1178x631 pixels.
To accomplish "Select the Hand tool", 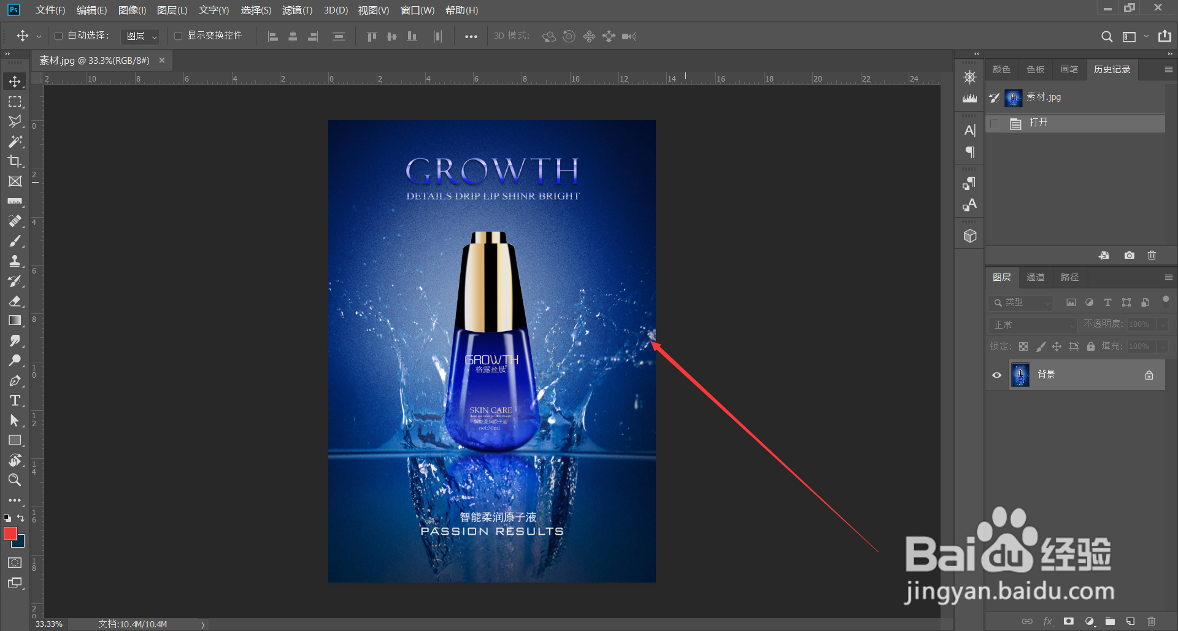I will pos(15,461).
